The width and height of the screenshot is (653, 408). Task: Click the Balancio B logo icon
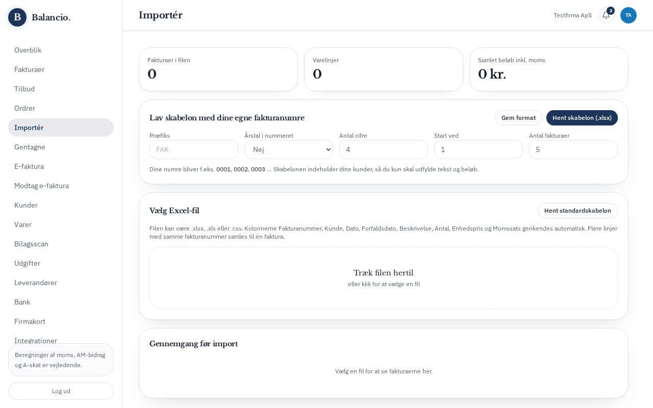tap(17, 17)
